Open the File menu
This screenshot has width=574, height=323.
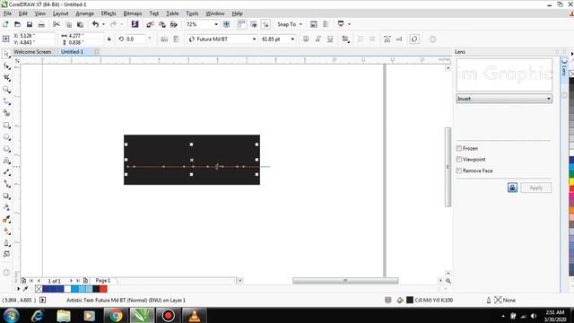click(x=7, y=13)
